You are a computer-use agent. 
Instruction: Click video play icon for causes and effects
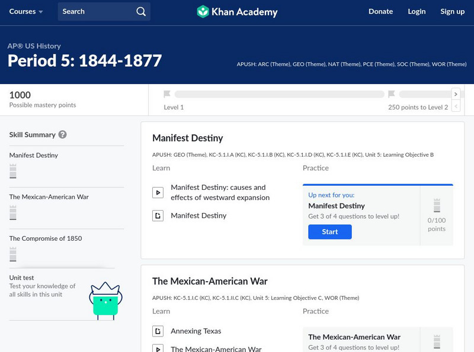pyautogui.click(x=158, y=193)
